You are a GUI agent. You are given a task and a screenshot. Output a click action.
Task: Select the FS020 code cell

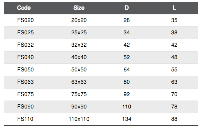click(x=26, y=20)
